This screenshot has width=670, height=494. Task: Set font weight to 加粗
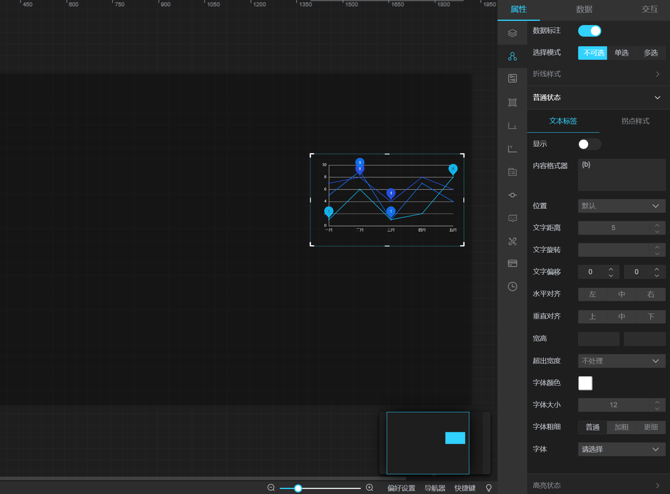click(621, 427)
